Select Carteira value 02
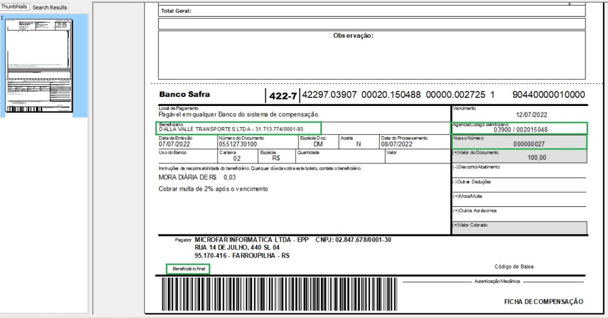 tap(237, 159)
